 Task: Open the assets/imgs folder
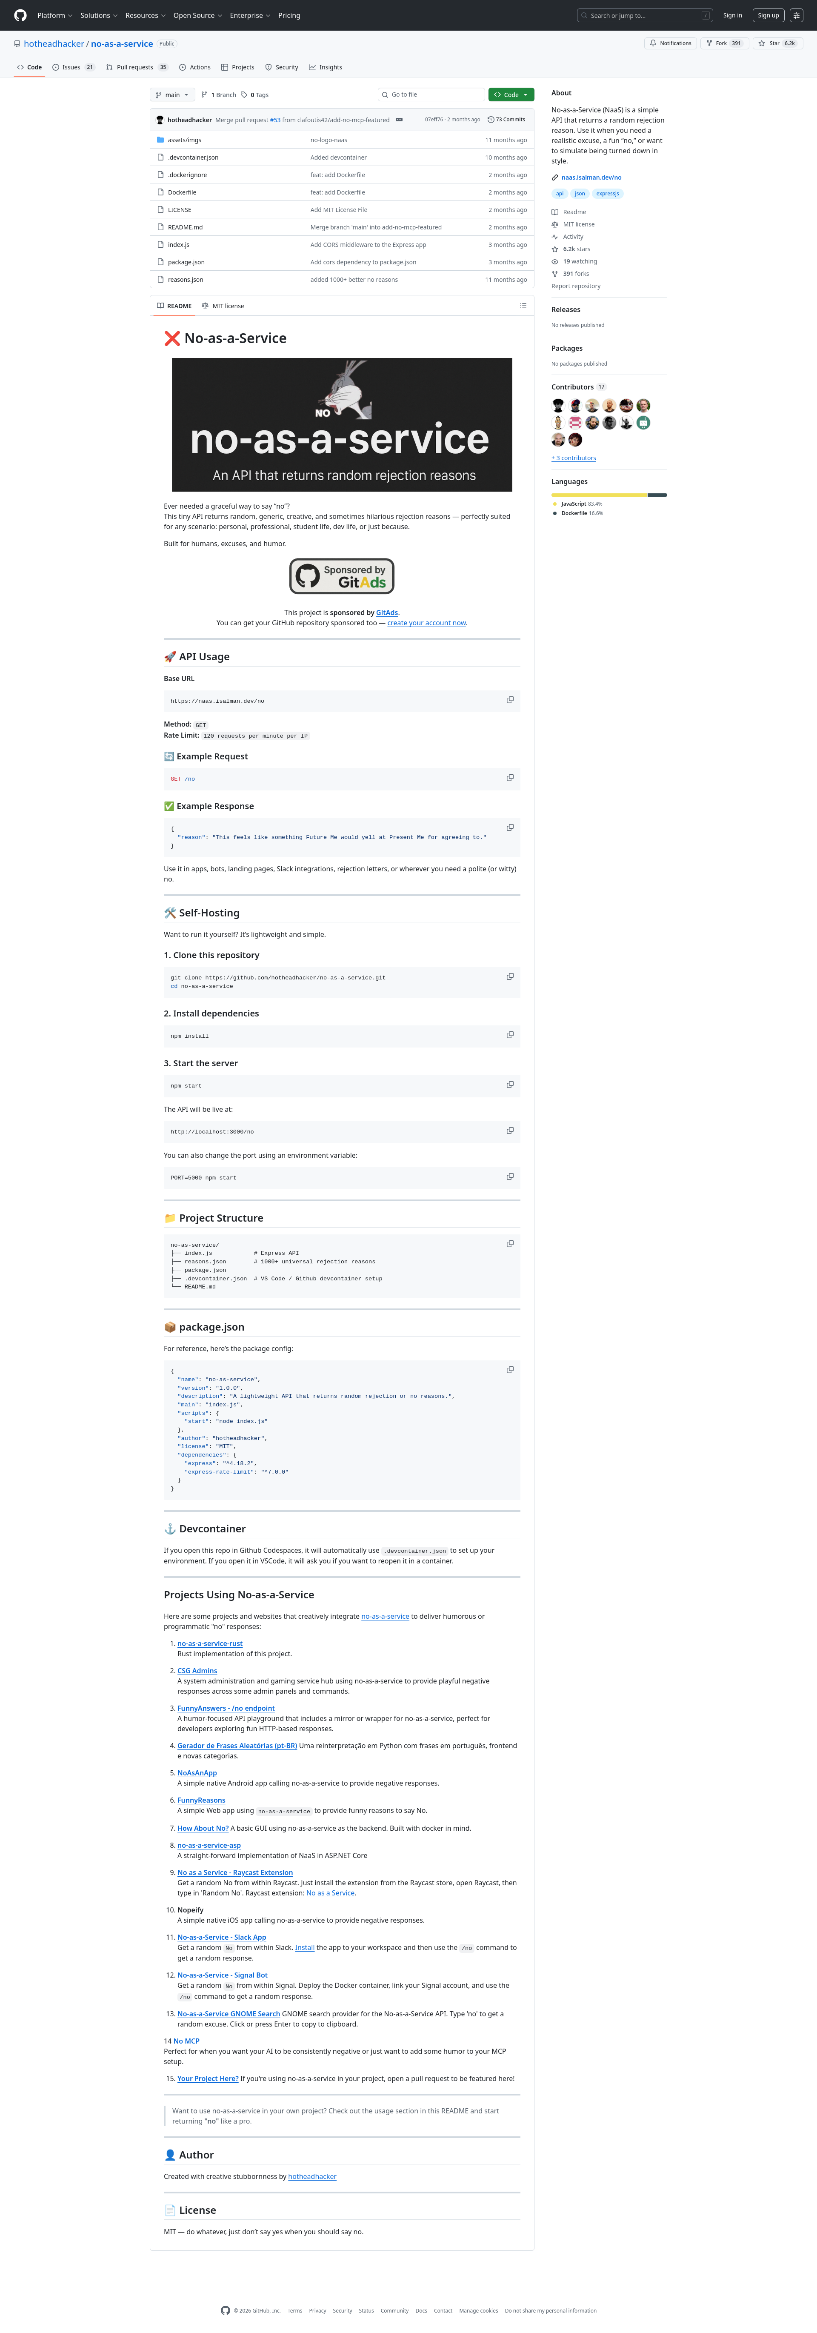point(184,140)
